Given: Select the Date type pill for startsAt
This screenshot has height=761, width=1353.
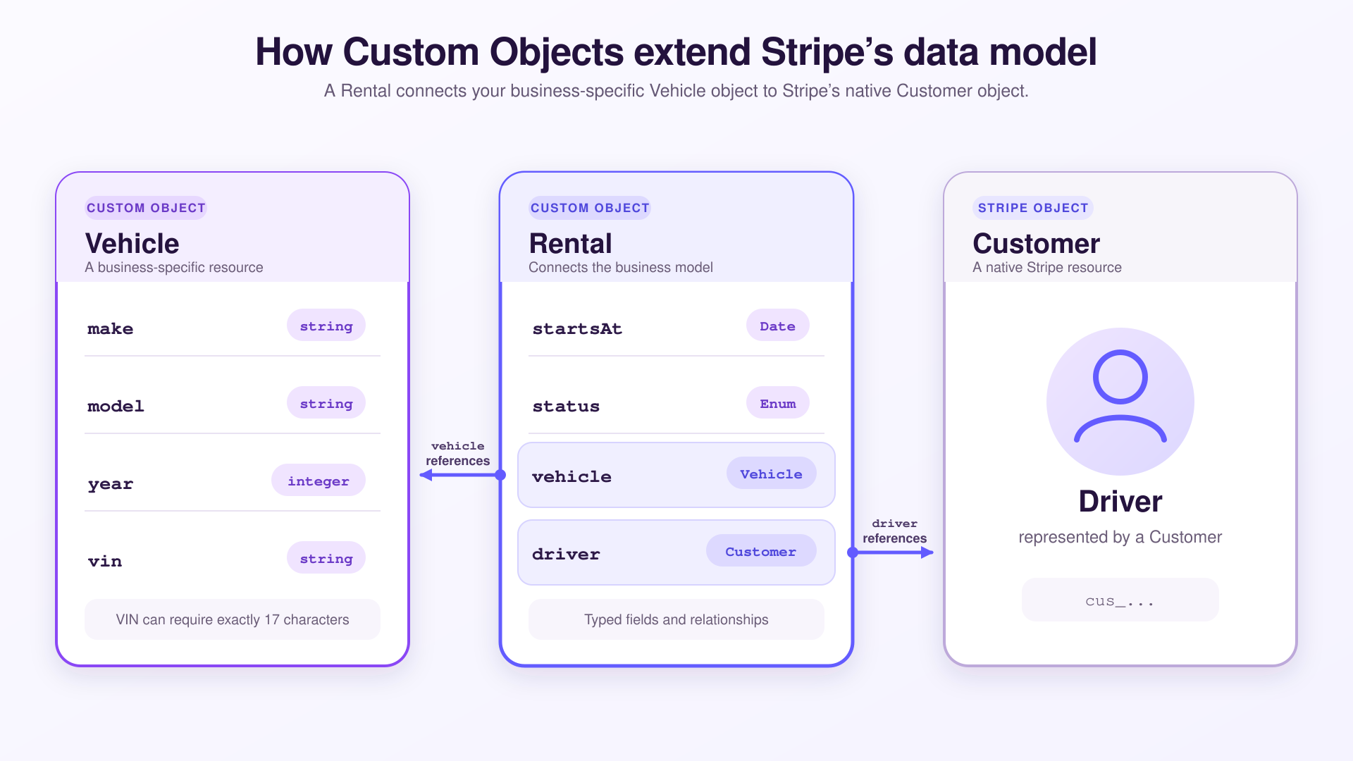Looking at the screenshot, I should (778, 326).
